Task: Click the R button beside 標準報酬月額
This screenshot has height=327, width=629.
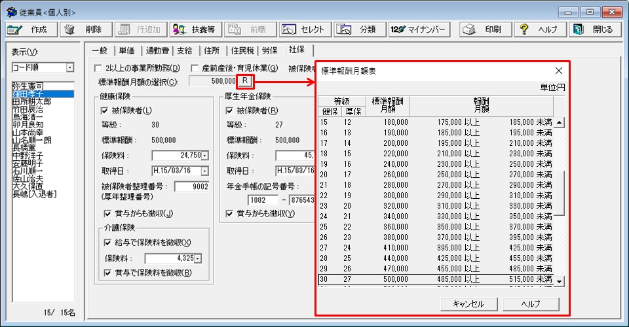Action: point(244,80)
